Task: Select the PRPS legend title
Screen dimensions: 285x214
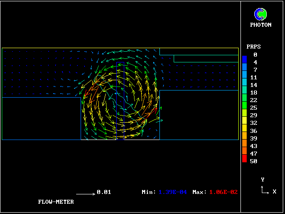Action: click(x=253, y=46)
